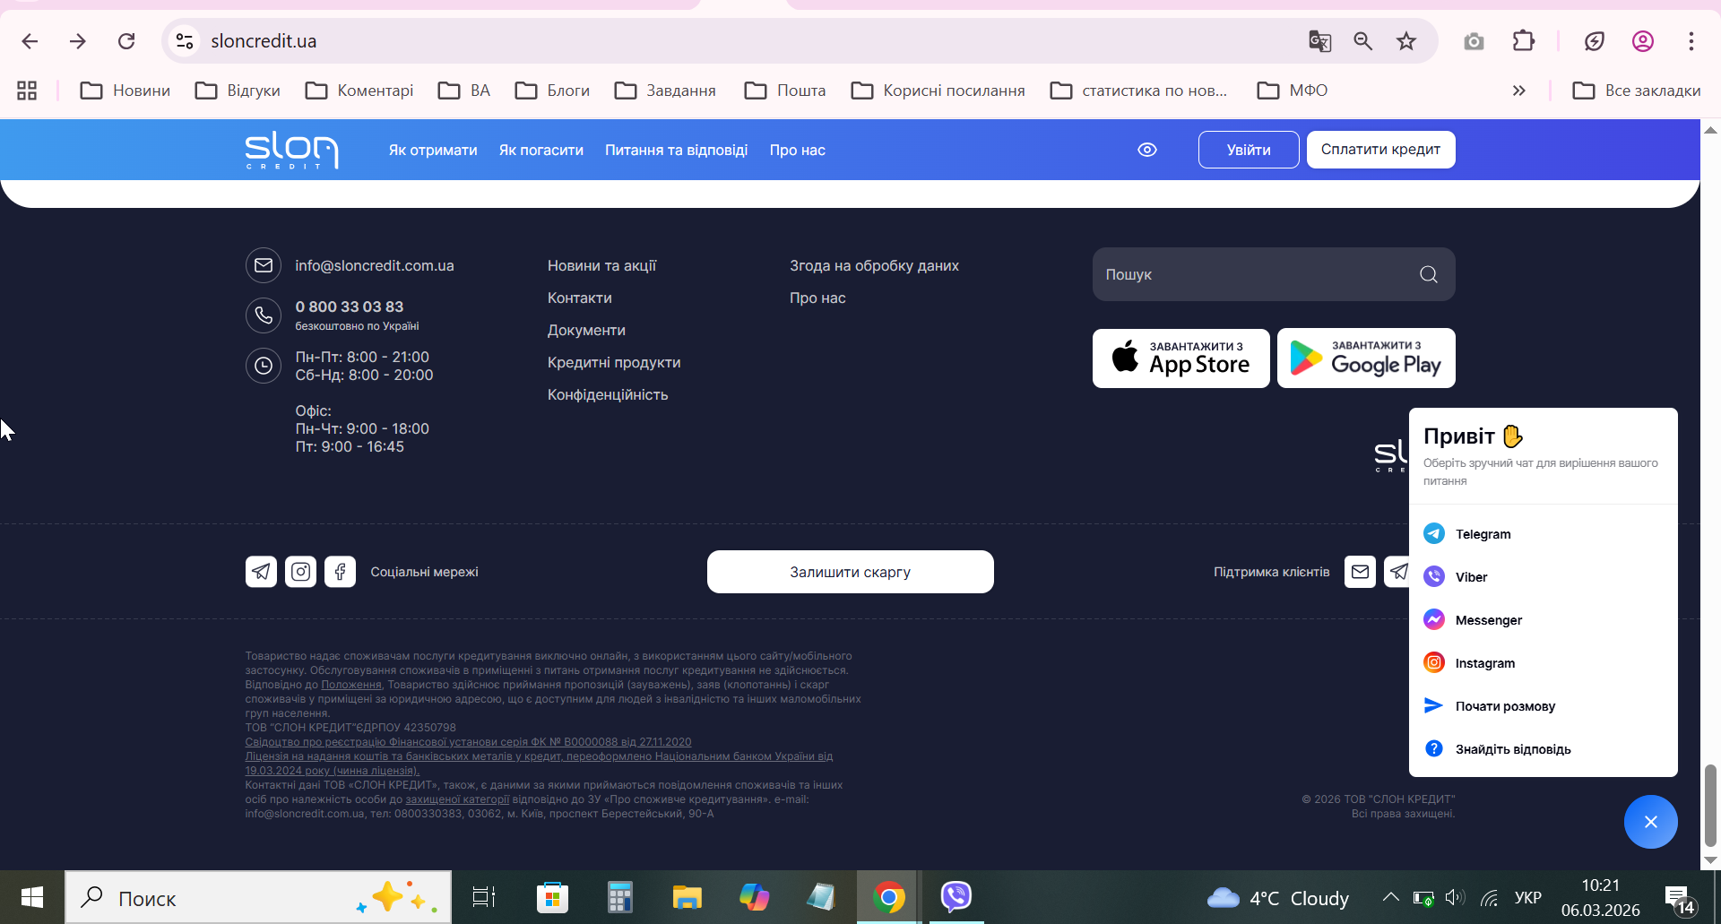Click the customer support email icon
Image resolution: width=1721 pixels, height=924 pixels.
point(1360,572)
